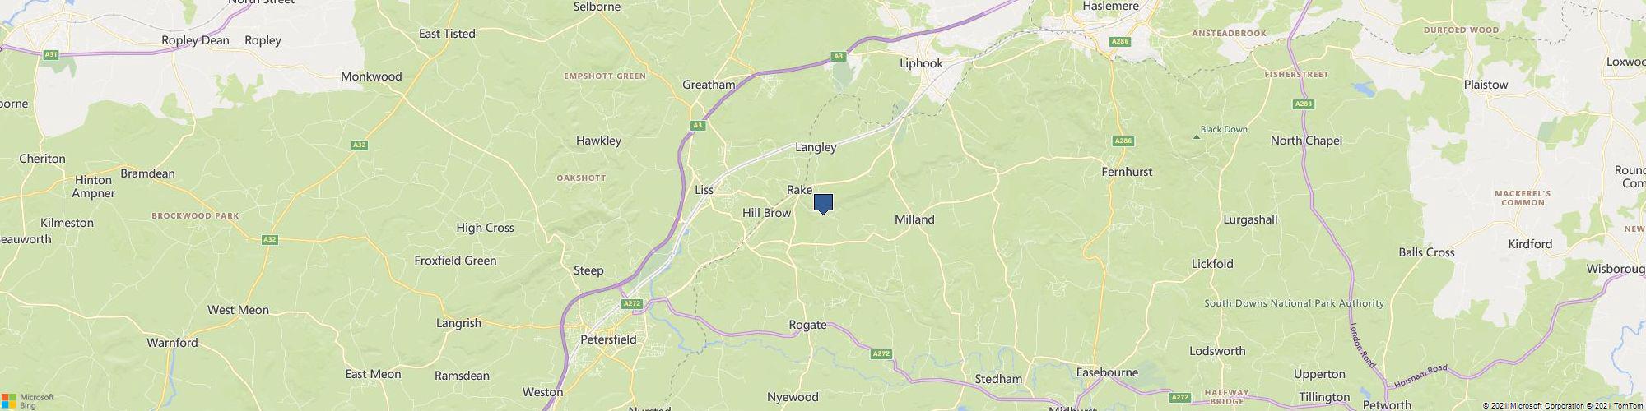The image size is (1646, 411).
Task: Click the Easebourne village label
Action: pyautogui.click(x=1107, y=372)
